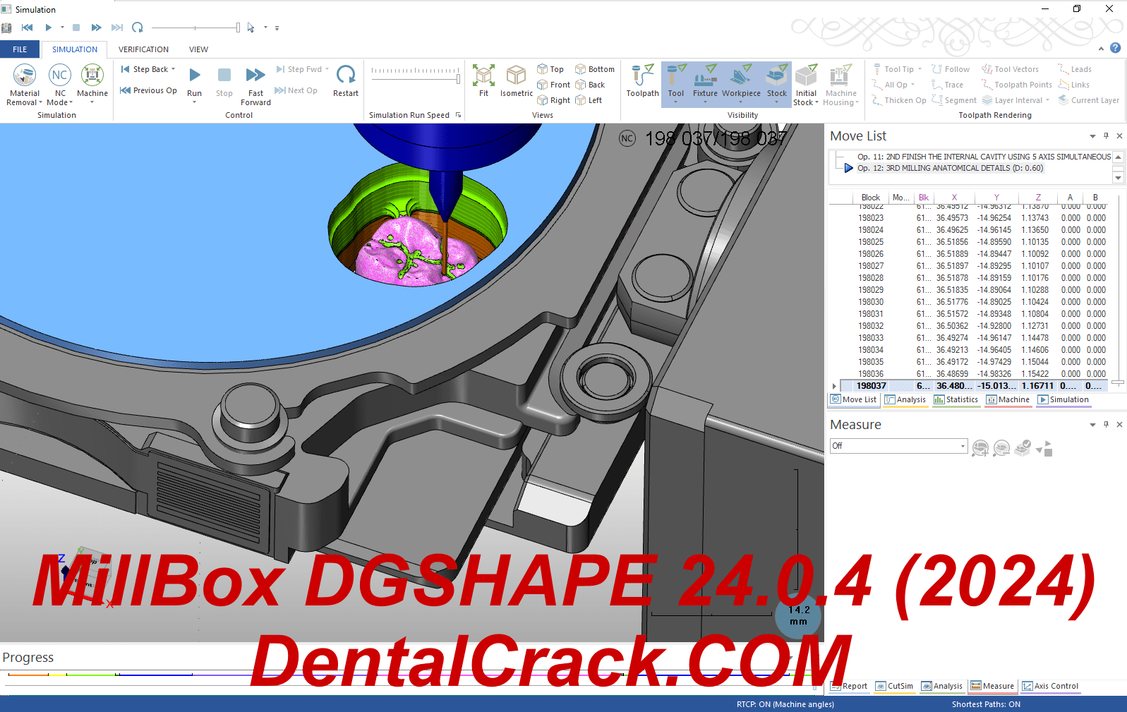Set the Right view
This screenshot has width=1127, height=712.
pyautogui.click(x=553, y=100)
